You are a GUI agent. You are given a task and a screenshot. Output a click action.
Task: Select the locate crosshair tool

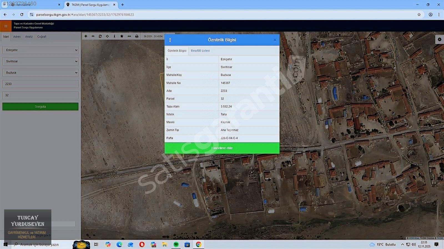(x=107, y=36)
